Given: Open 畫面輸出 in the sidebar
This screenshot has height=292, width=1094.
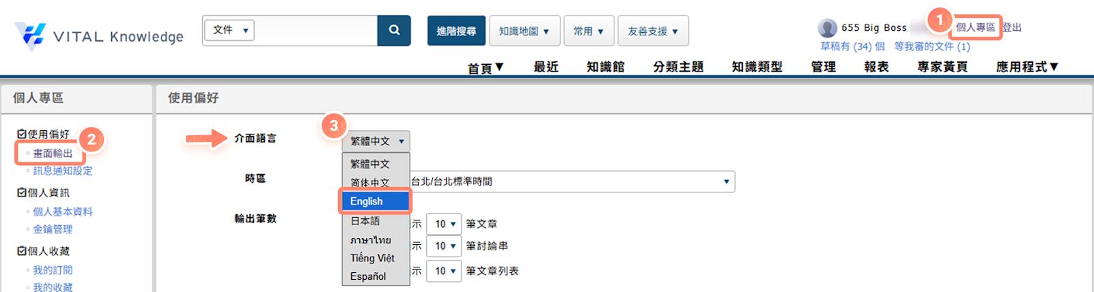Looking at the screenshot, I should (x=53, y=154).
